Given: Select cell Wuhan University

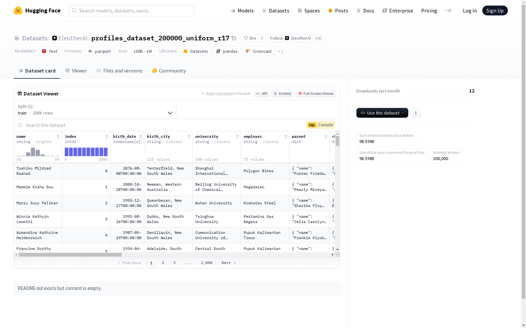Looking at the screenshot, I should [217, 203].
